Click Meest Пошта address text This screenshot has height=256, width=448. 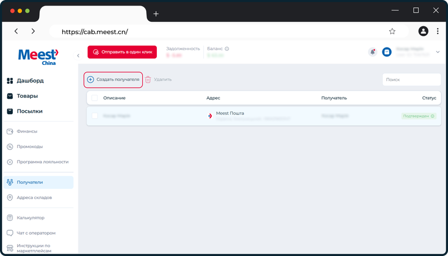pos(230,113)
